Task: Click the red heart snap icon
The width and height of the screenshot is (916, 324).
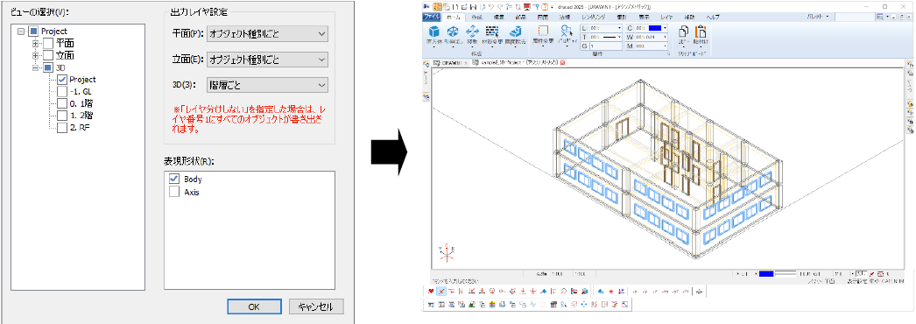Action: [x=431, y=291]
